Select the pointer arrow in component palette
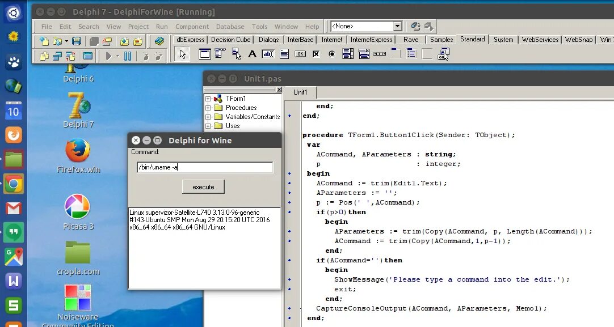 point(183,54)
